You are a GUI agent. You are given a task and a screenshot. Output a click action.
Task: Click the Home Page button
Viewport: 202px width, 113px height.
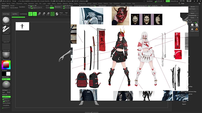pyautogui.click(x=6, y=14)
